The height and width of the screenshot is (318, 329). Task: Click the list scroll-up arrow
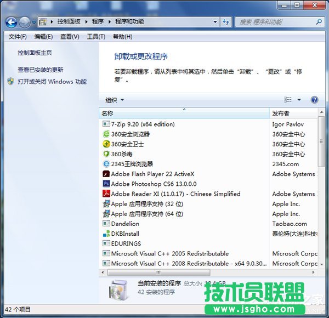tap(321, 112)
